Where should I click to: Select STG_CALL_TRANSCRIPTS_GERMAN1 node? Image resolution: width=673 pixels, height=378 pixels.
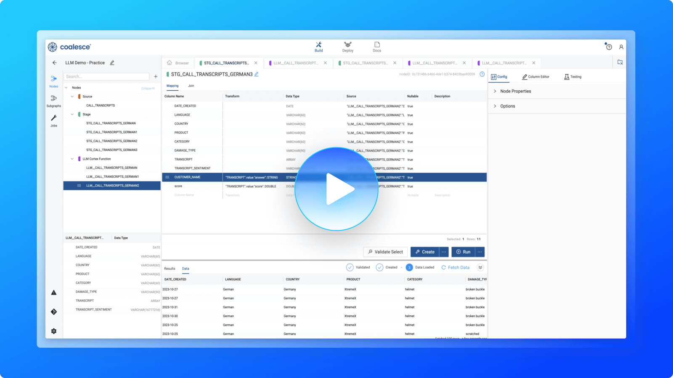[x=111, y=132]
